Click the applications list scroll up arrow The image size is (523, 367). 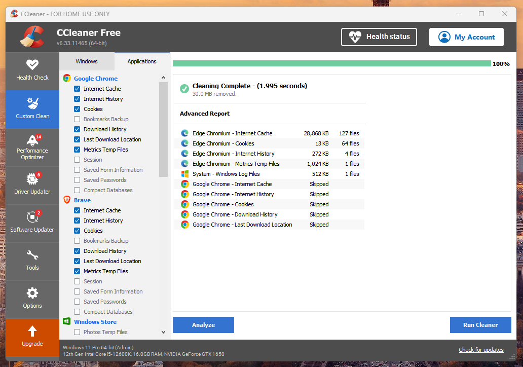coord(163,78)
